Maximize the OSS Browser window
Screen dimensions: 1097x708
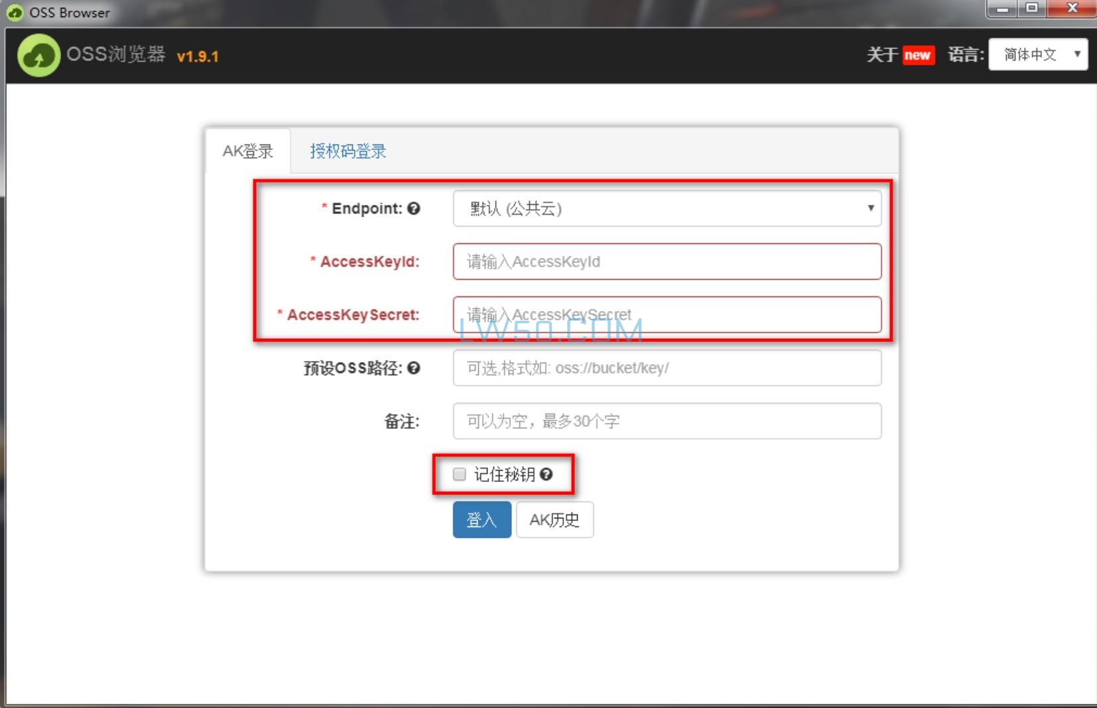pos(1032,9)
